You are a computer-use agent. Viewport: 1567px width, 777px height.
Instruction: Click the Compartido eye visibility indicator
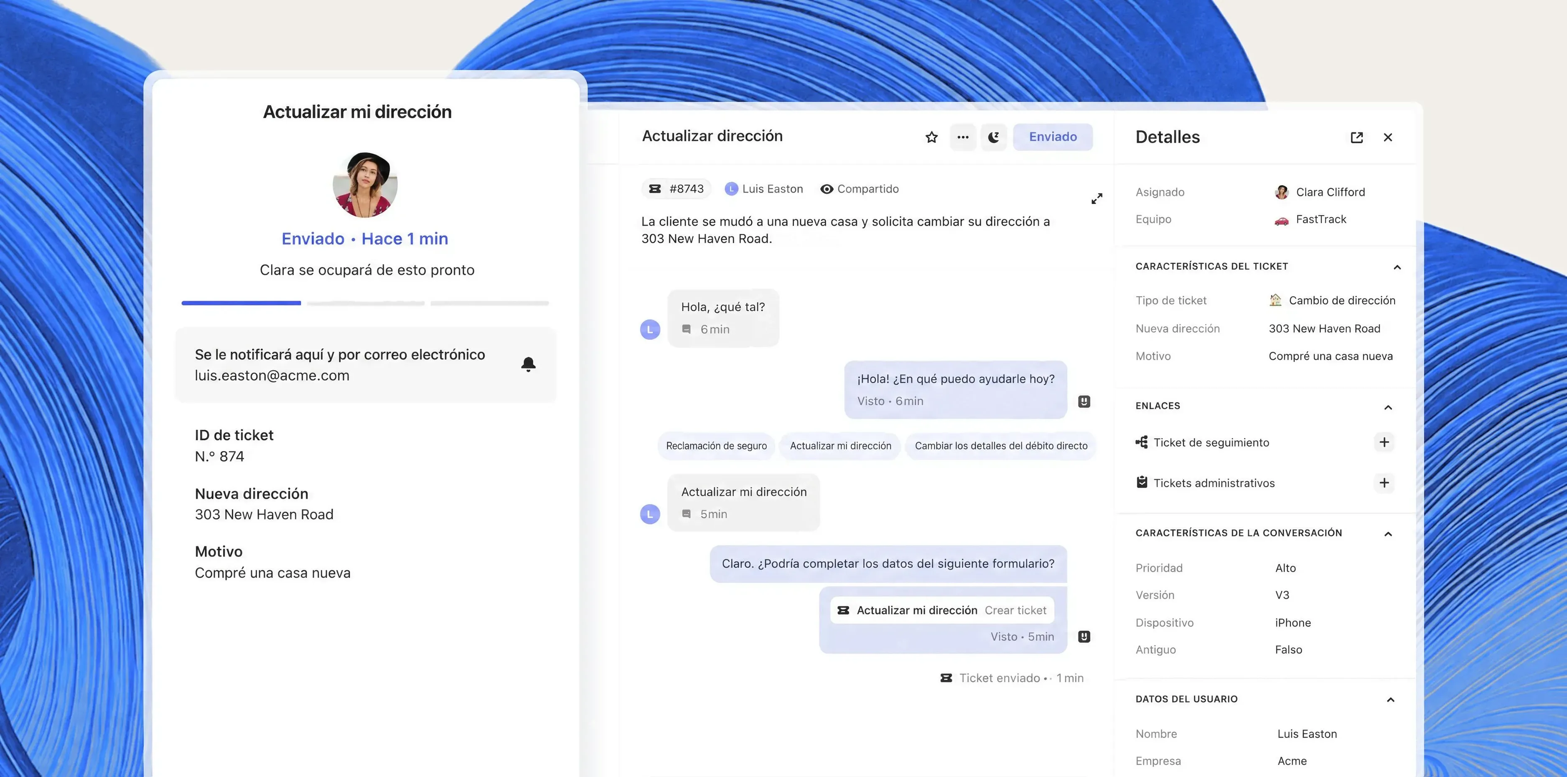tap(859, 189)
